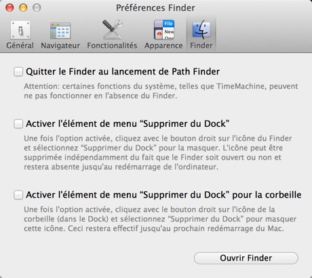Screen dimensions: 312x278
Task: Choose the Apparence file list icon
Action: pyautogui.click(x=164, y=30)
